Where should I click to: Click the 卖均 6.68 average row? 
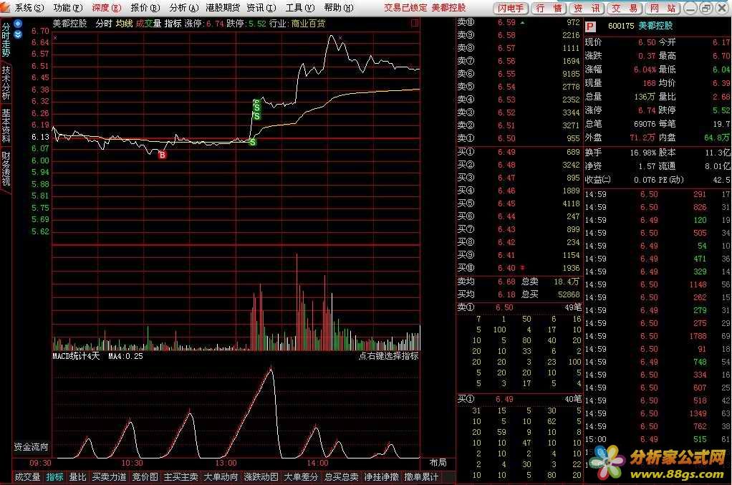pyautogui.click(x=518, y=282)
